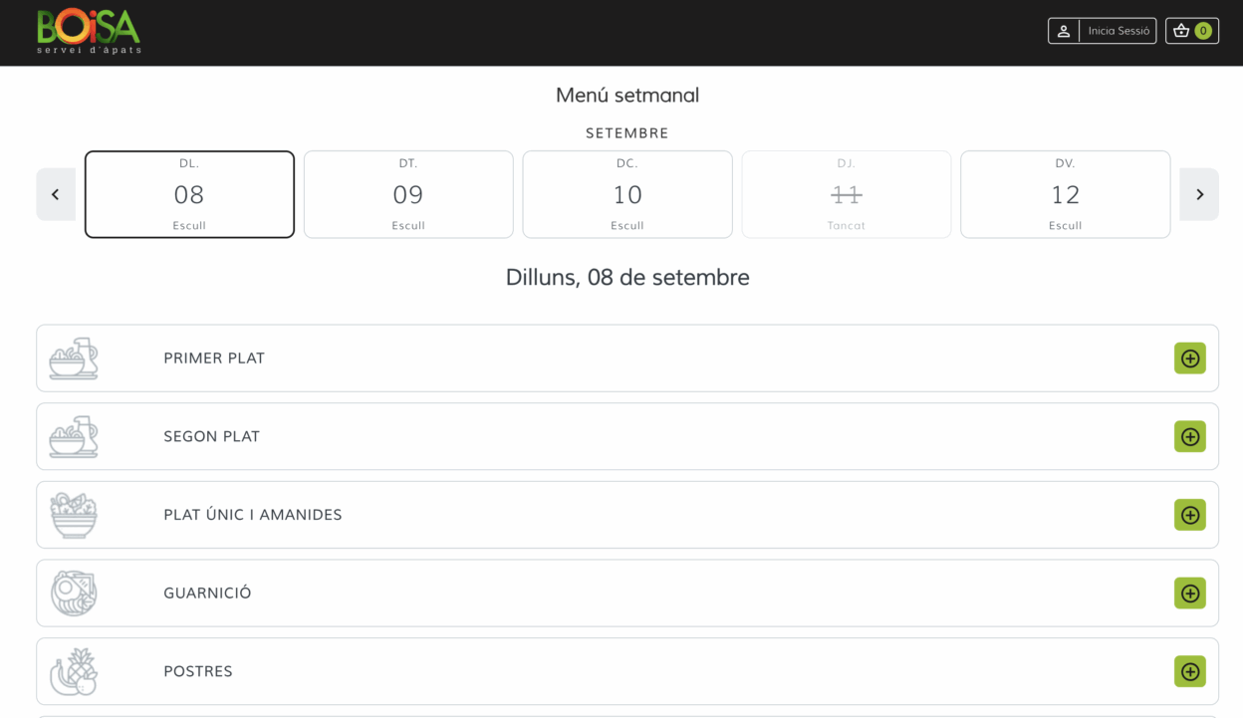Screen dimensions: 1243x718
Task: Click the user profile icon in header
Action: (x=1064, y=31)
